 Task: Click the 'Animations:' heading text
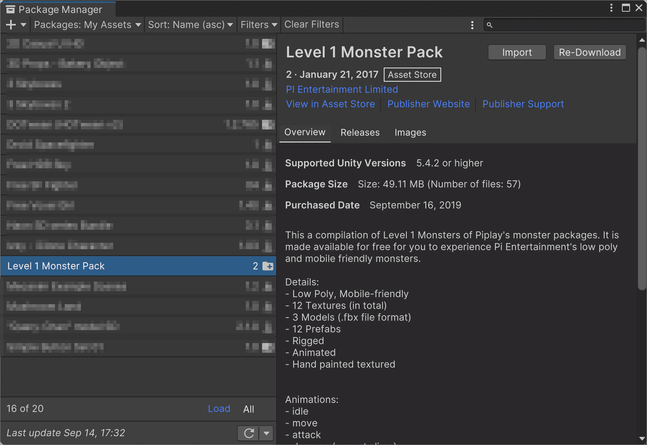(x=312, y=400)
